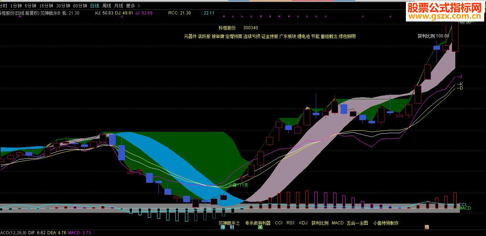Click the green MACD label at right edge

coord(465,208)
